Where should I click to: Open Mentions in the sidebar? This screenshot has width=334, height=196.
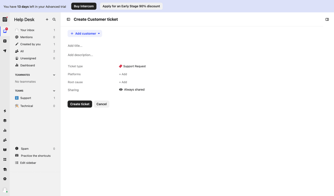tap(35, 37)
